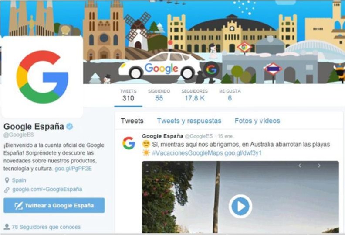Play the video in the tweet
This screenshot has height=235, width=345.
[240, 206]
